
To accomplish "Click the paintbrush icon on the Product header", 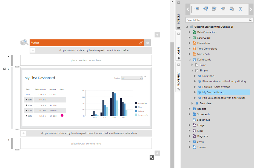I will (x=141, y=43).
